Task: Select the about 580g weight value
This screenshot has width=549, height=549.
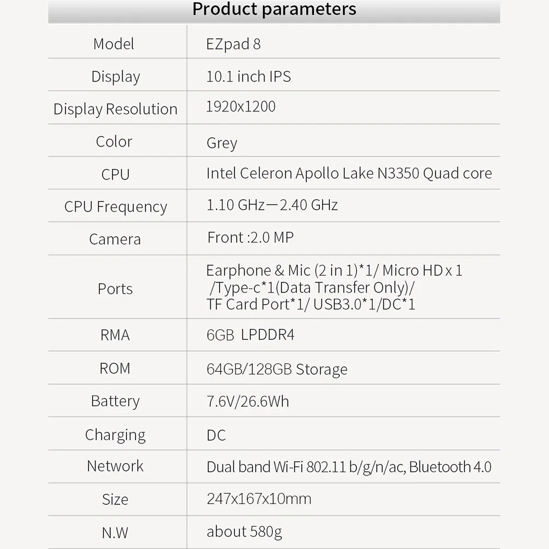Action: 244,532
